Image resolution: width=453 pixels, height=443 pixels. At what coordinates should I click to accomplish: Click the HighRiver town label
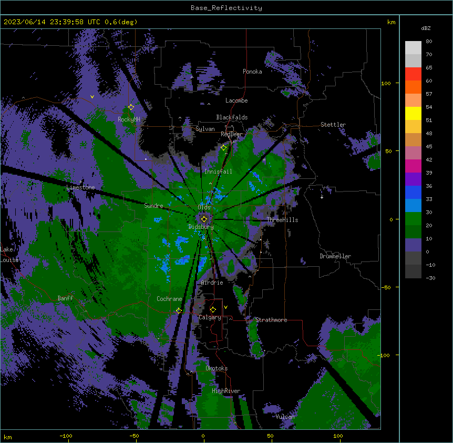tap(226, 391)
